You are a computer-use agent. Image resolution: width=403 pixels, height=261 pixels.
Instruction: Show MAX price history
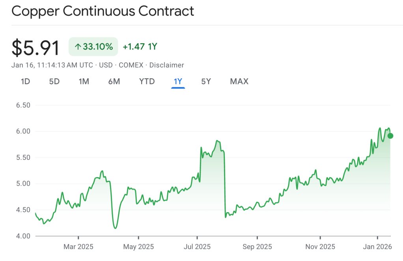pyautogui.click(x=239, y=81)
